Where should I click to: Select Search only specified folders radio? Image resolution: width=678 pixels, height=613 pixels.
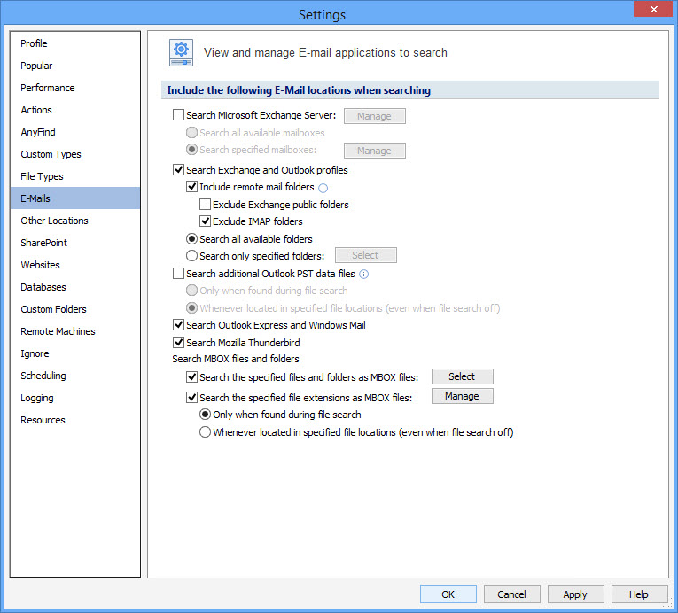tap(192, 256)
